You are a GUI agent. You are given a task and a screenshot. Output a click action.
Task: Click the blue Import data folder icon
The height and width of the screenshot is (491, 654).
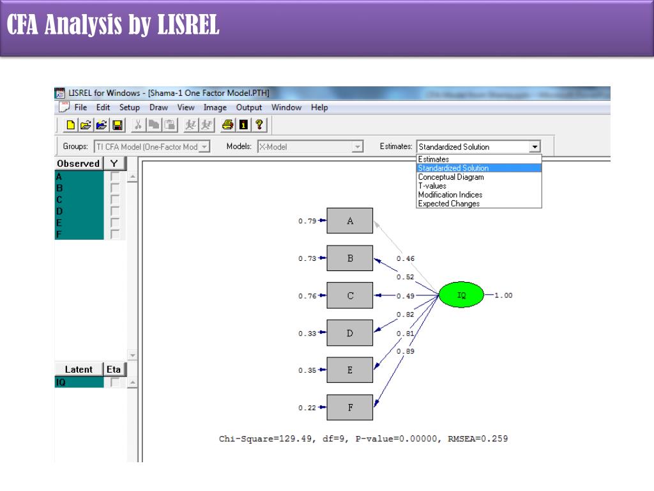(x=102, y=125)
